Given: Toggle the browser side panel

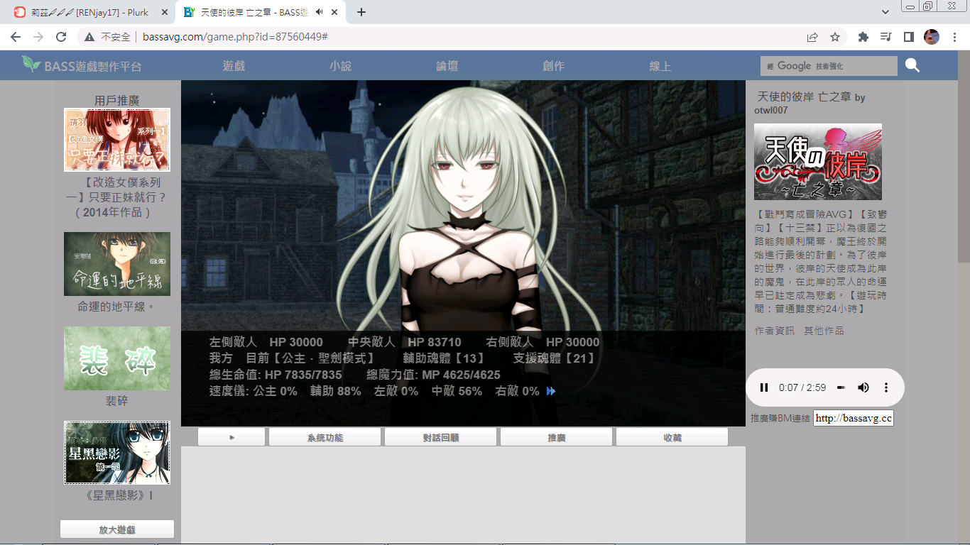Looking at the screenshot, I should [908, 37].
